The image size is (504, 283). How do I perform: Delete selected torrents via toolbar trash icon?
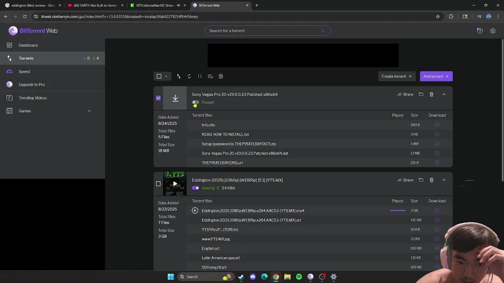tap(221, 76)
